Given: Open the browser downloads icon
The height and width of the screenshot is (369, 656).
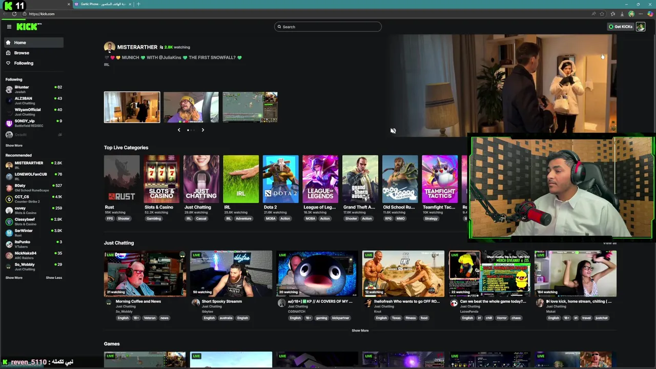Looking at the screenshot, I should click(x=622, y=14).
